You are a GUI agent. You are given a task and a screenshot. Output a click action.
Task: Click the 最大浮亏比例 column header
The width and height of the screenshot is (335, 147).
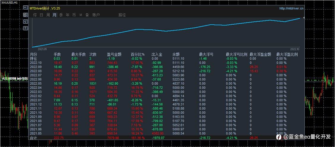pyautogui.click(x=236, y=54)
